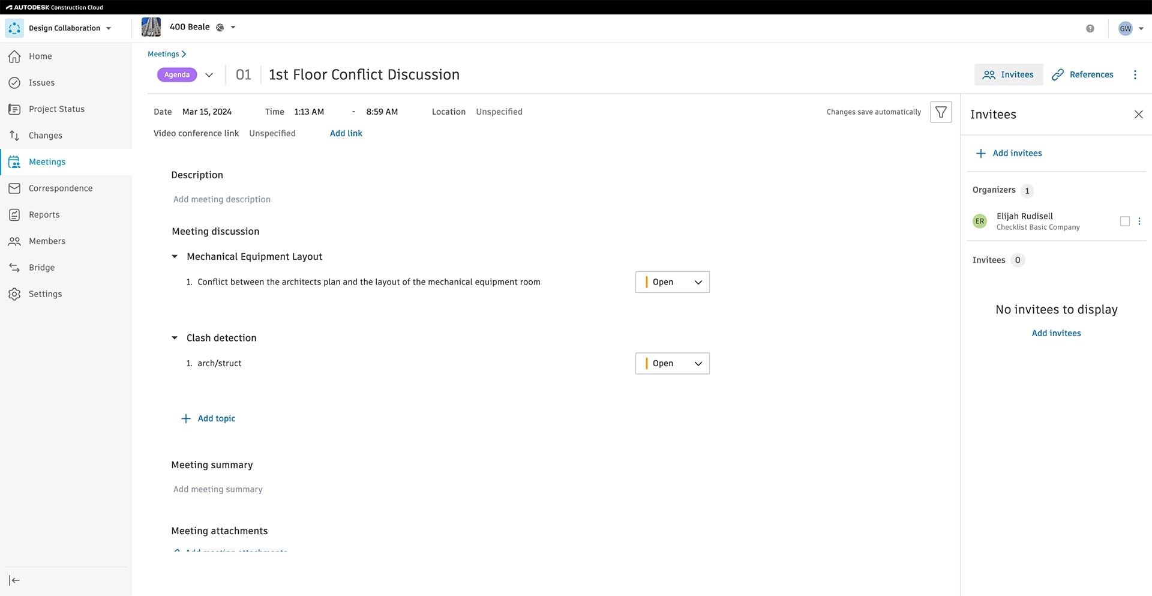Open the arch/struct status dropdown

tap(672, 364)
